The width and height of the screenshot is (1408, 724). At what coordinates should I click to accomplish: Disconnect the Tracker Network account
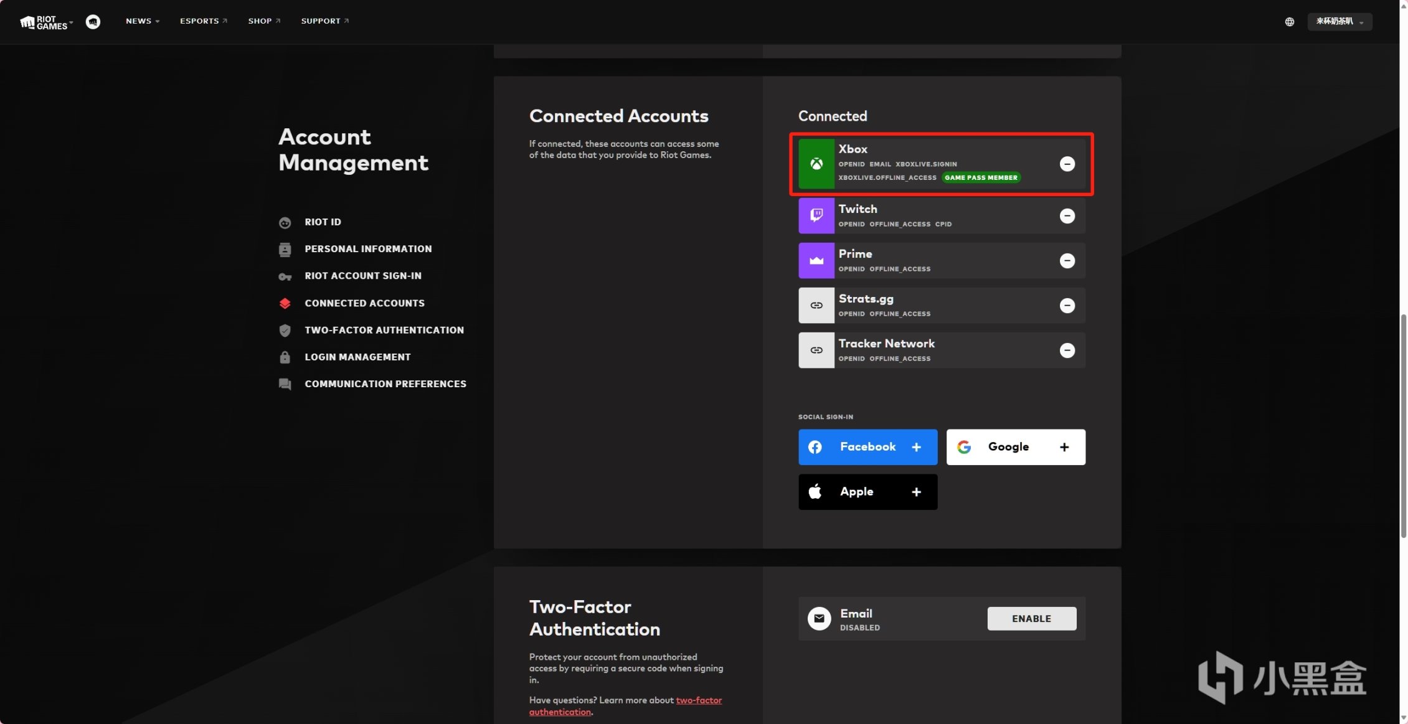tap(1067, 350)
